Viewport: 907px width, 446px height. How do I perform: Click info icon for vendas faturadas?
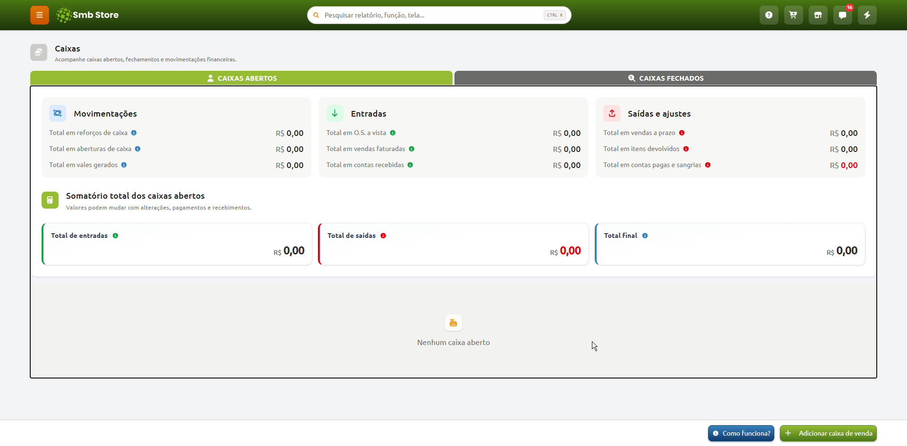[411, 149]
